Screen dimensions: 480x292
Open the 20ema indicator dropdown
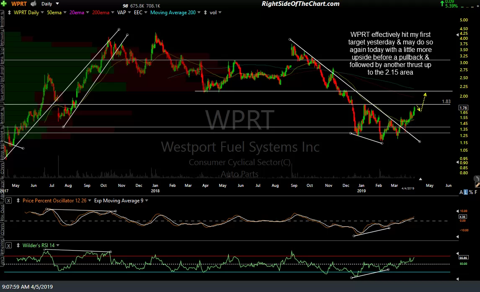88,13
